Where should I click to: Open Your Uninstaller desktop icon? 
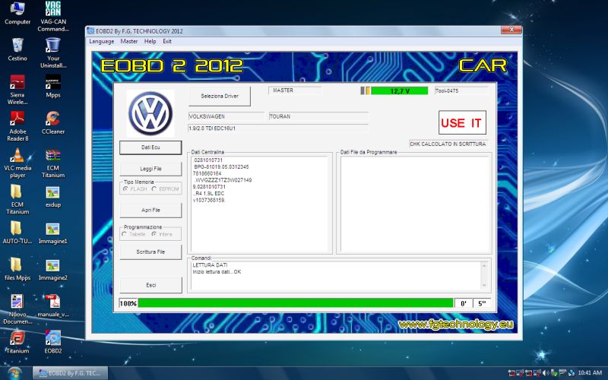[53, 52]
